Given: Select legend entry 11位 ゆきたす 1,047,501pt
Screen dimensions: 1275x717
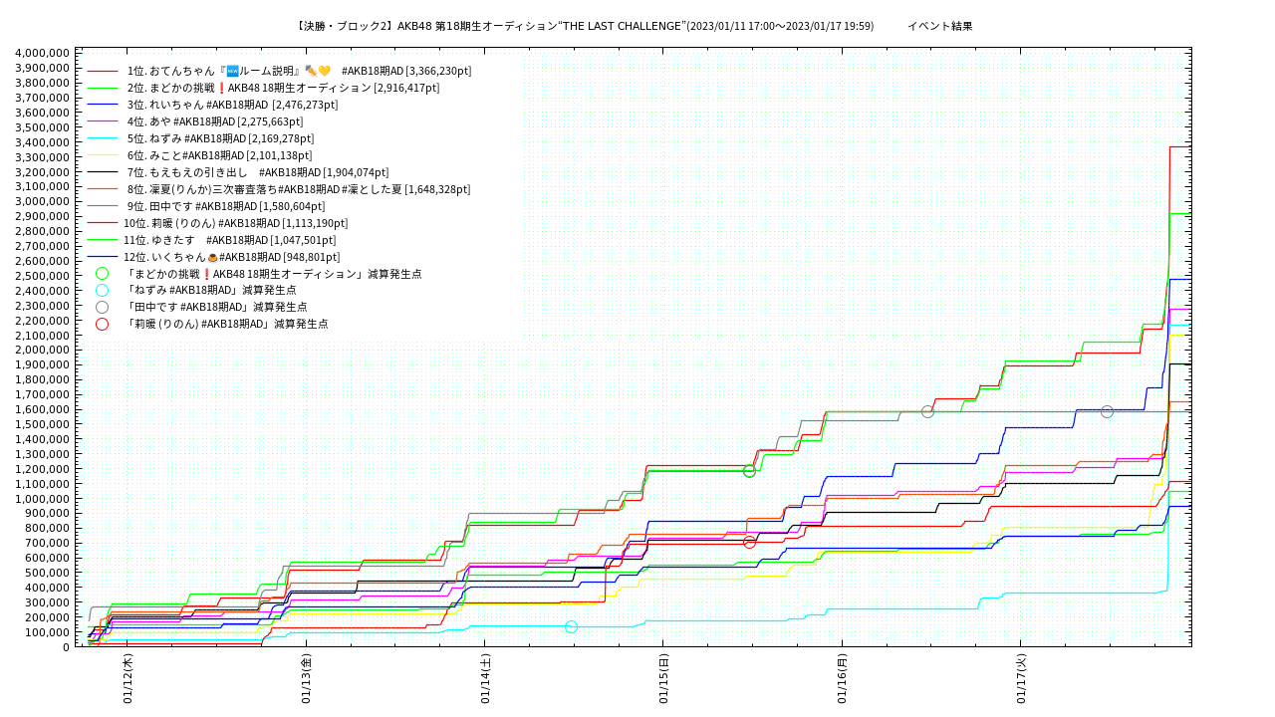Looking at the screenshot, I should 230,240.
